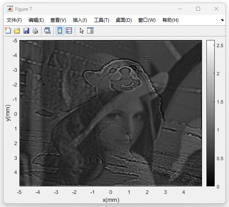Open the 窗口(W) menu
The image size is (229, 207).
[147, 20]
